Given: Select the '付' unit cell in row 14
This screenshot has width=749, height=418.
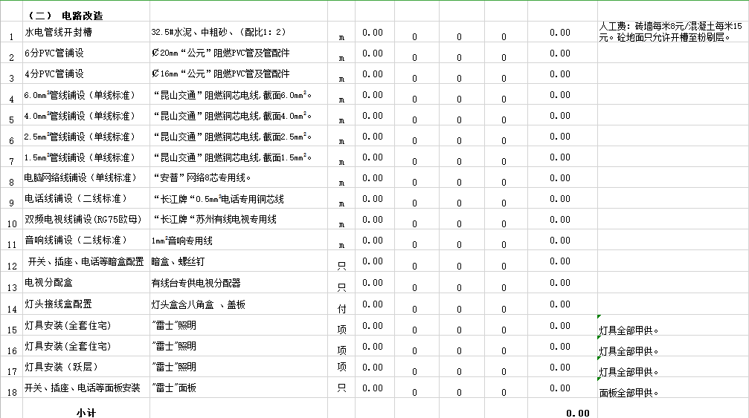Looking at the screenshot, I should [x=341, y=305].
